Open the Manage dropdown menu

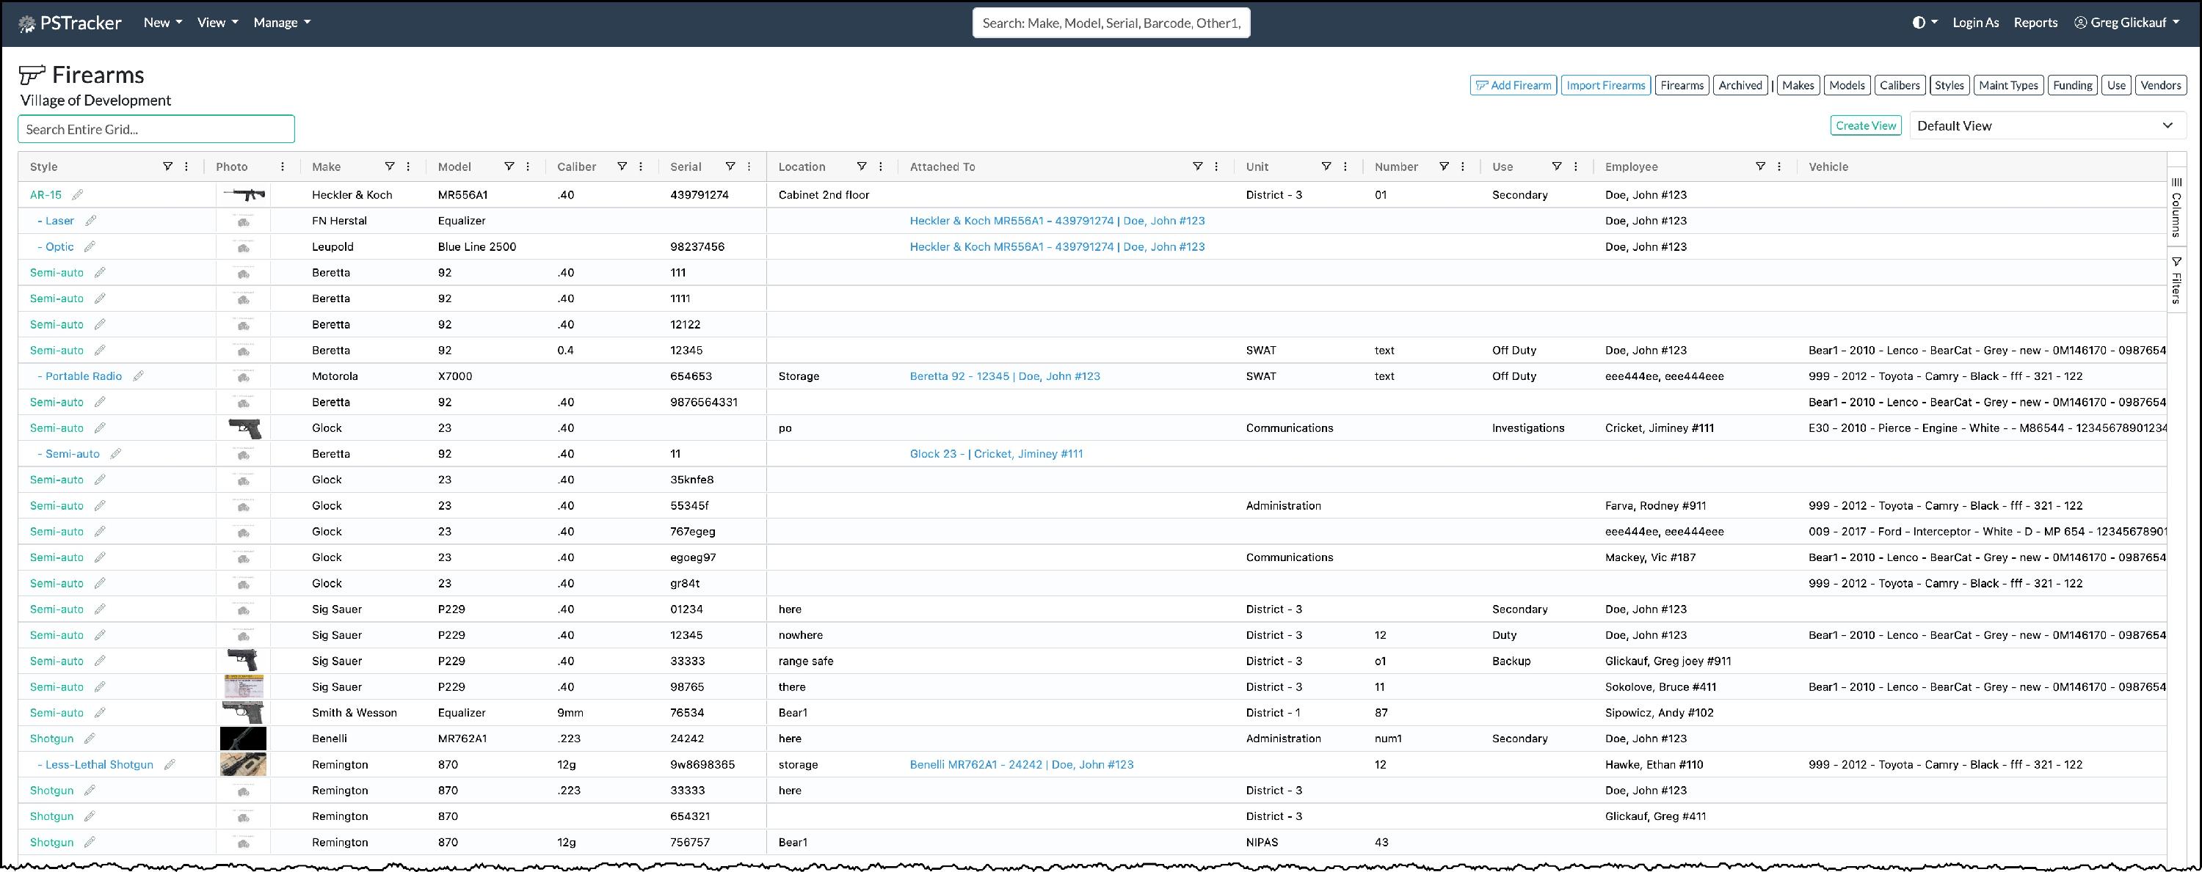coord(281,23)
